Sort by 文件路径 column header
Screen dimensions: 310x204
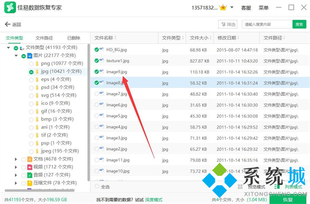[274, 38]
